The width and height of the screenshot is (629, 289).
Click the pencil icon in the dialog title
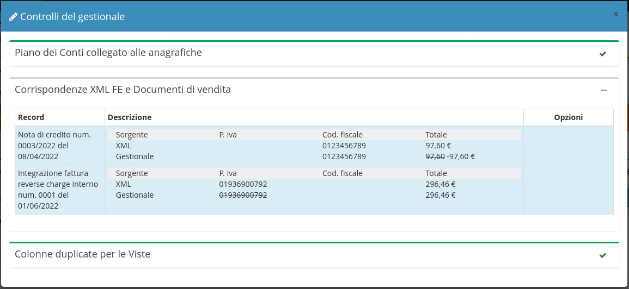[x=14, y=17]
